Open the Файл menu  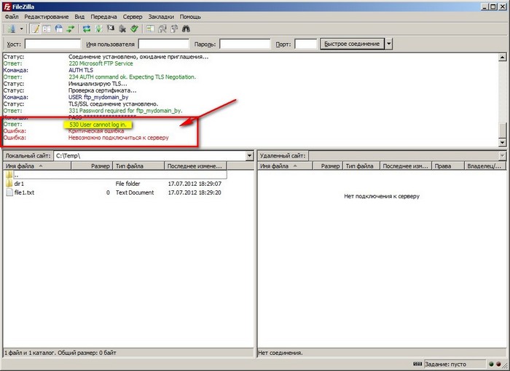pos(12,17)
